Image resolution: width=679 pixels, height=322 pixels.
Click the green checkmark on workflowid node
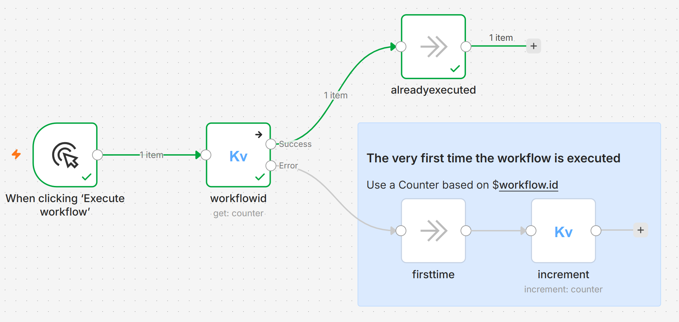(x=260, y=177)
